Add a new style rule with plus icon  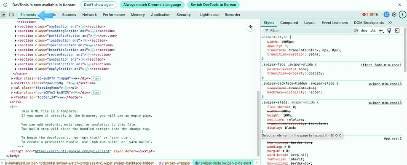point(381,31)
